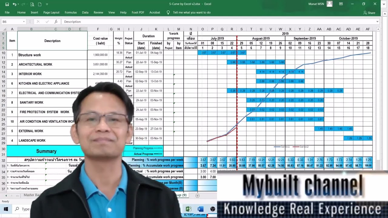Select column O header
The height and width of the screenshot is (218, 388).
point(202,29)
